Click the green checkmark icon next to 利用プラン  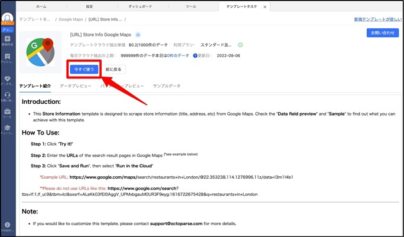coord(240,45)
